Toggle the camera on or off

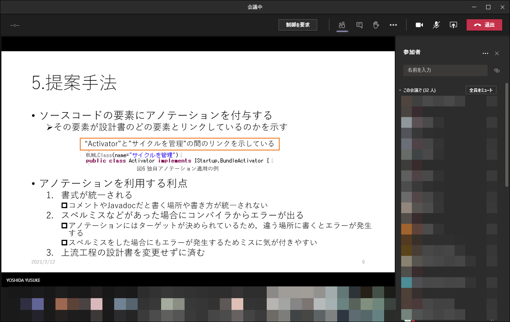(x=419, y=25)
